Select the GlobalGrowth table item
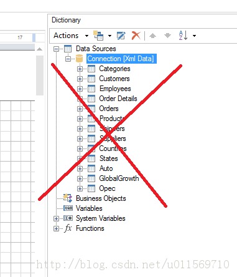237x277 pixels. tap(119, 178)
